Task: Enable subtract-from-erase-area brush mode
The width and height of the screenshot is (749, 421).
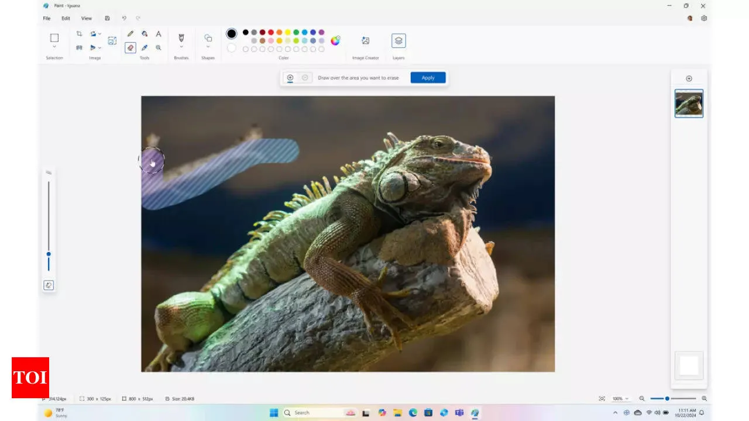Action: coord(305,78)
